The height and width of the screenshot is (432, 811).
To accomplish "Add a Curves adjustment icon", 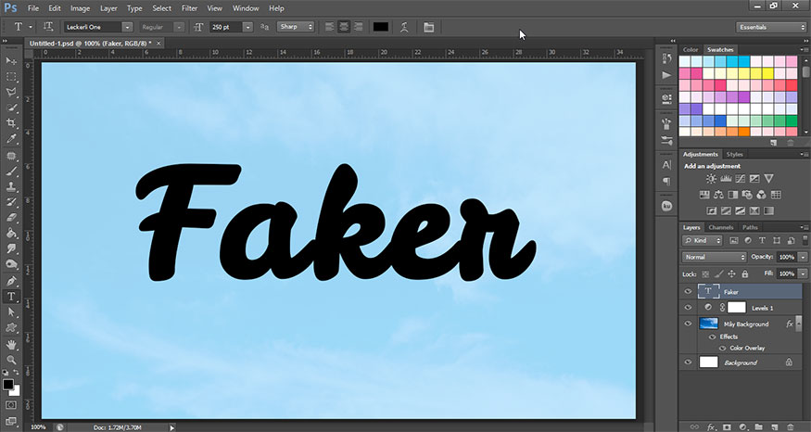I will point(741,179).
